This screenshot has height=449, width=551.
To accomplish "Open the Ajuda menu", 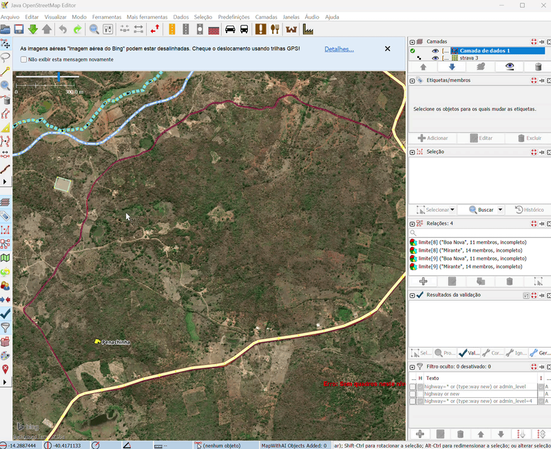I will (x=332, y=17).
